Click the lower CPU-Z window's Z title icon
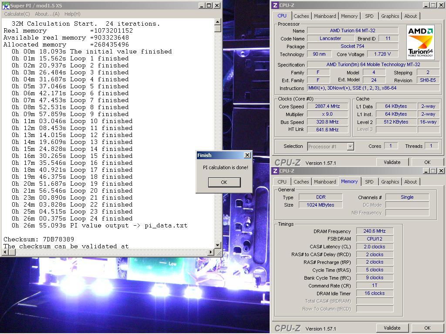 [x=275, y=170]
